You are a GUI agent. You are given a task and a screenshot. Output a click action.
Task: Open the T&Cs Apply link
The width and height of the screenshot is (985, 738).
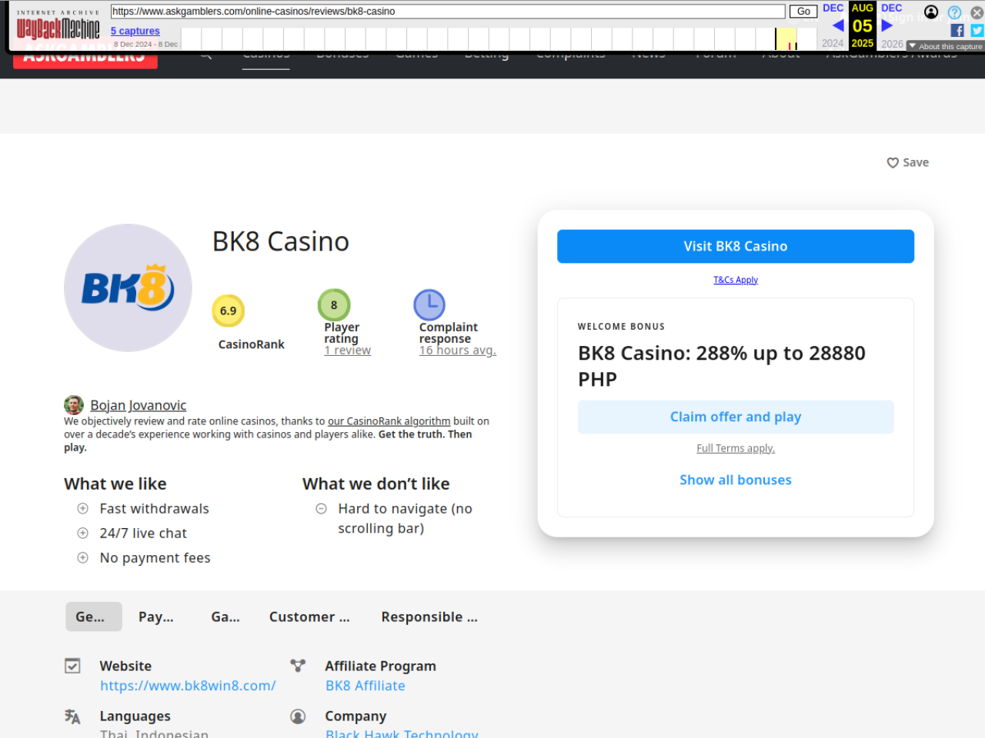(x=736, y=280)
